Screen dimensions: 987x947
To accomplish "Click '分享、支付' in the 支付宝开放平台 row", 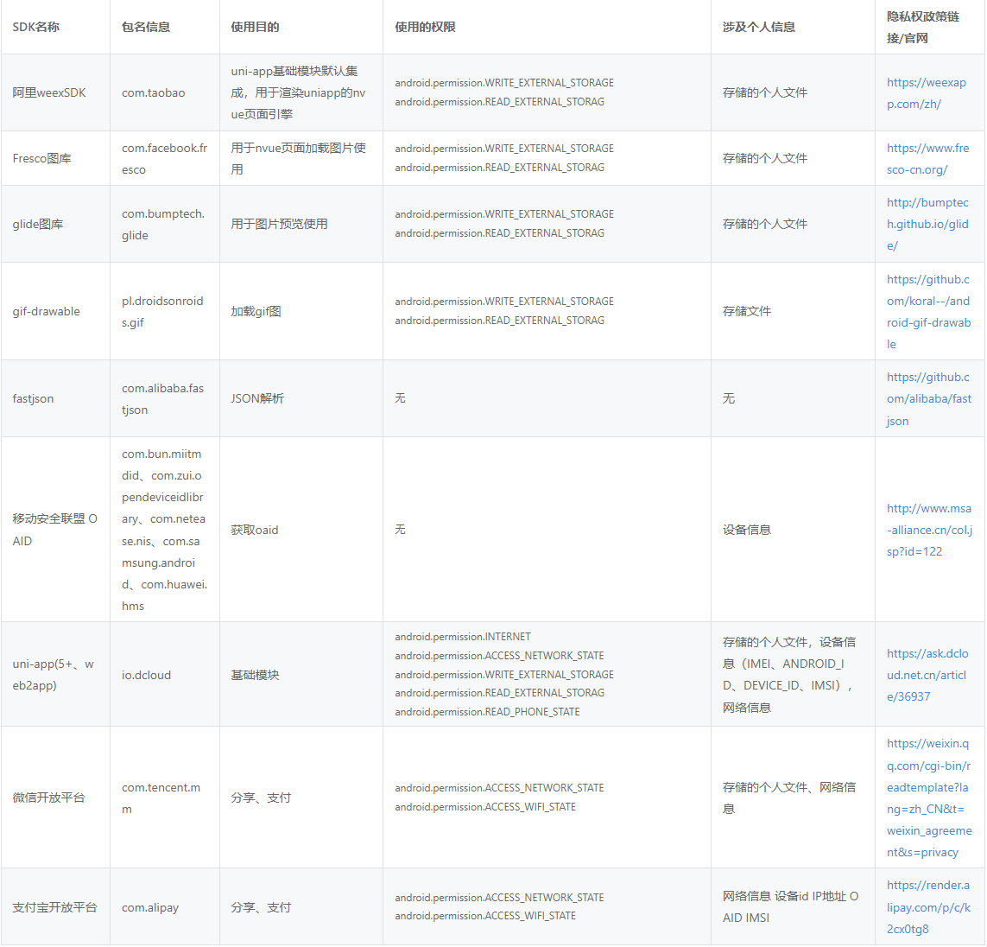I will point(261,907).
